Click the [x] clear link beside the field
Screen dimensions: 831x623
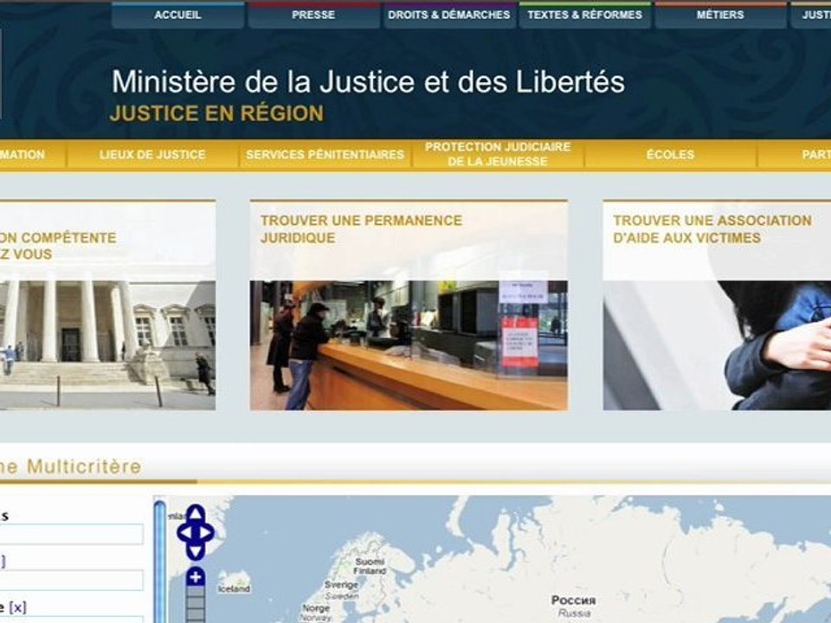[x=17, y=607]
